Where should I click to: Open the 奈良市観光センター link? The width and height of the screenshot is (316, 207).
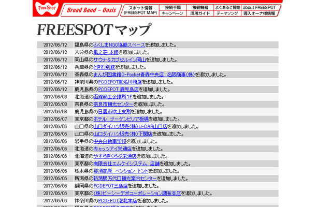point(113,105)
